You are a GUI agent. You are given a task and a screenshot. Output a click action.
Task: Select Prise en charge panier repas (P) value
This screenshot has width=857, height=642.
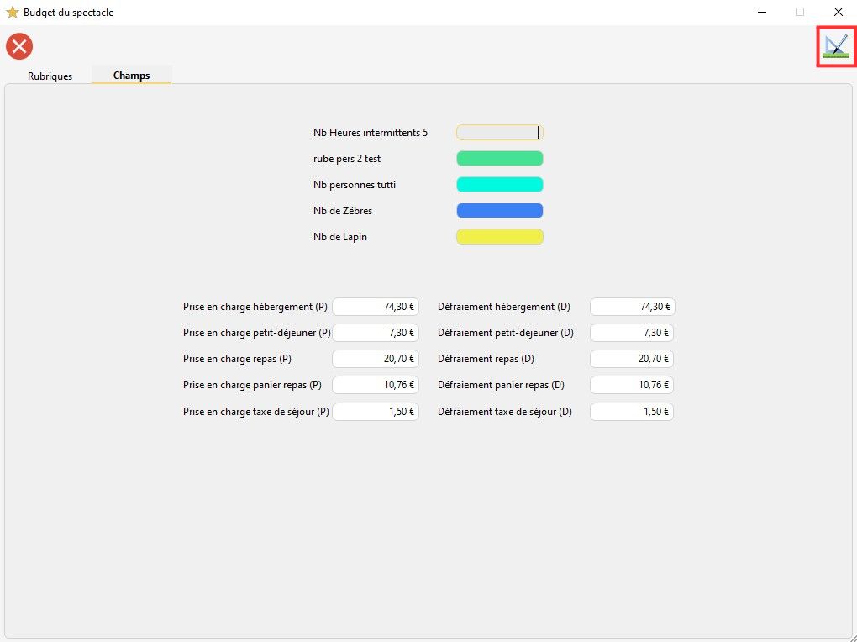pyautogui.click(x=376, y=385)
